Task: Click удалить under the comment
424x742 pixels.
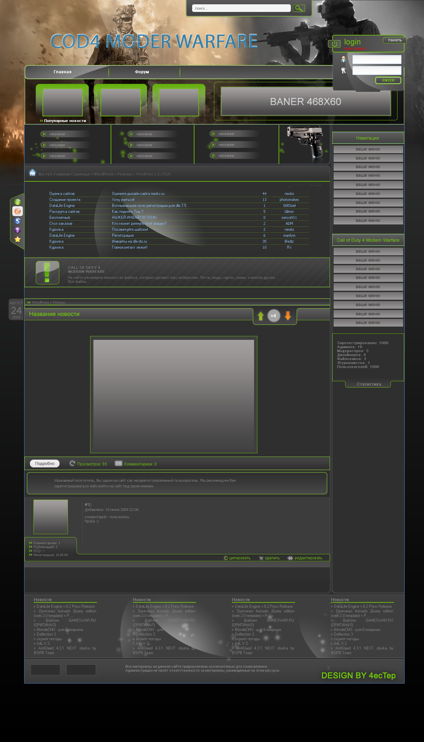Action: [x=272, y=558]
